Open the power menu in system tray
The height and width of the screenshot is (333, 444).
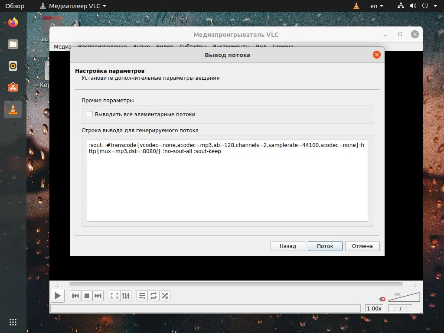tap(426, 6)
